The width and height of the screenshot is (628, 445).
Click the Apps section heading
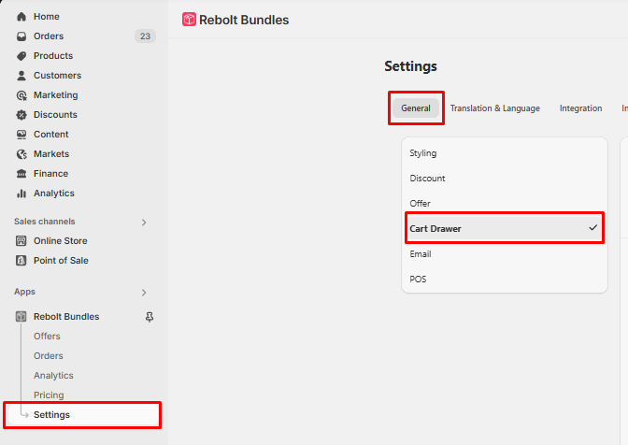25,292
